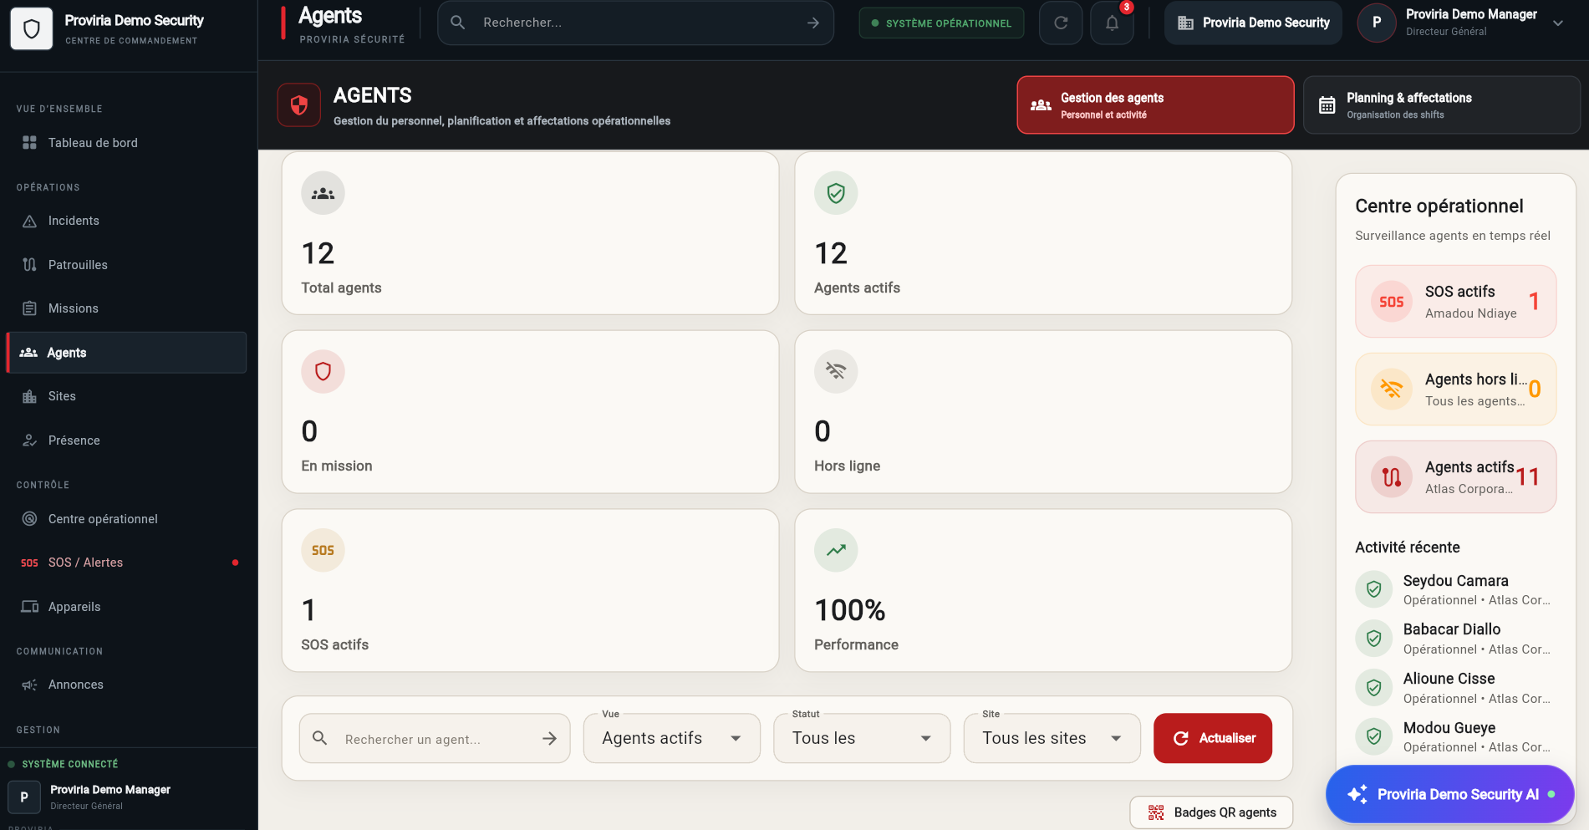Open notifications bell icon

1112,23
